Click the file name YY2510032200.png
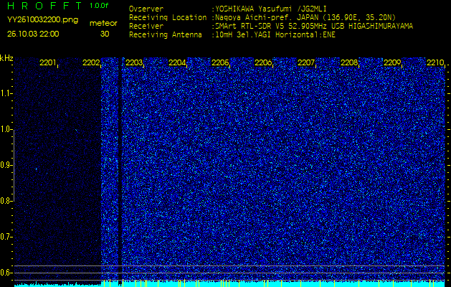451x287 pixels. [x=42, y=20]
